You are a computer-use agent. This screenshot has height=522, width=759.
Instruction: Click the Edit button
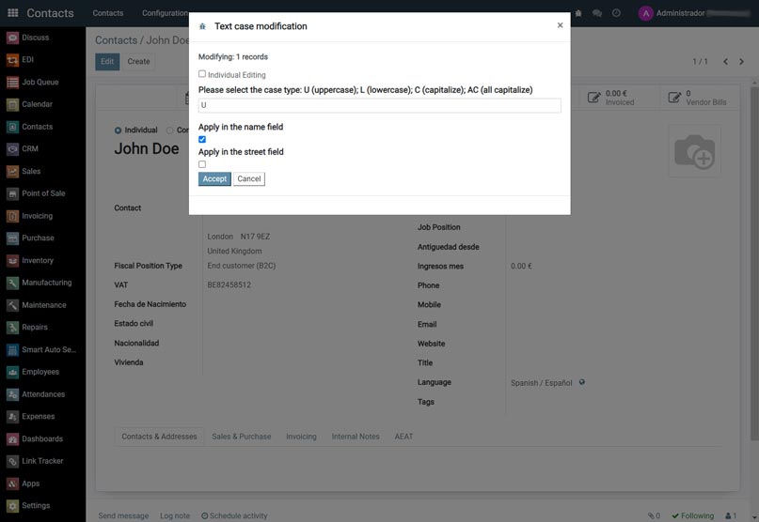coord(107,61)
